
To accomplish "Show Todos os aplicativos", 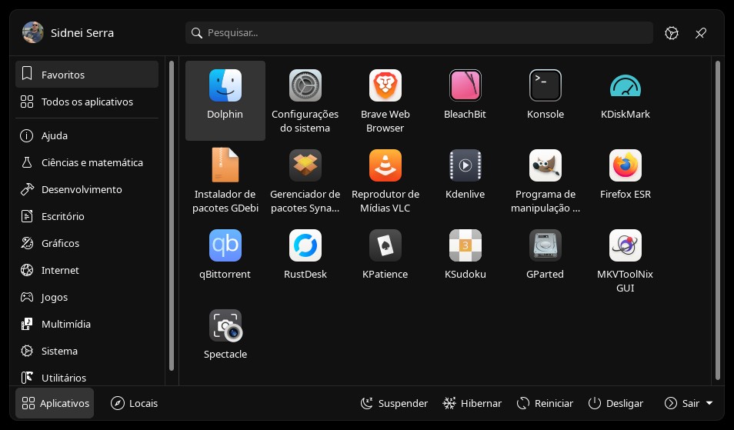I will click(87, 102).
